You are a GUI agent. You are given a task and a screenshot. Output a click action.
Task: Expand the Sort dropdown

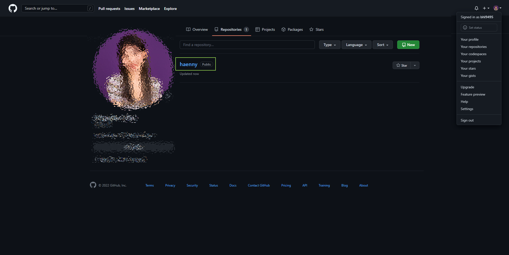[x=383, y=45]
